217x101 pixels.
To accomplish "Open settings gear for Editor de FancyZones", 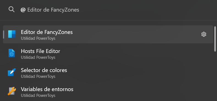I will coord(204,34).
